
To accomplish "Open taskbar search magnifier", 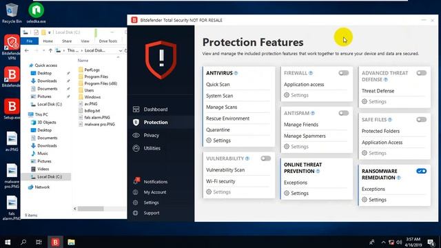I will pos(23,242).
